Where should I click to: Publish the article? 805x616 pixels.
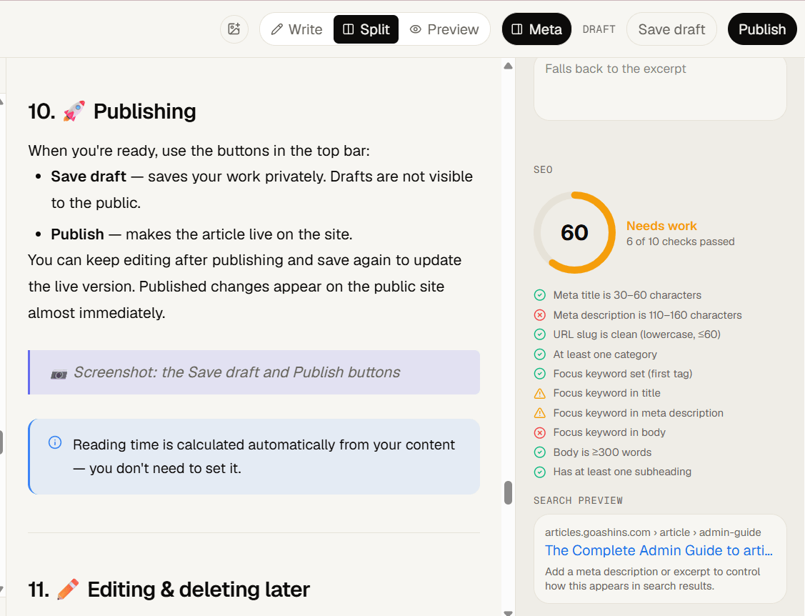pyautogui.click(x=762, y=29)
